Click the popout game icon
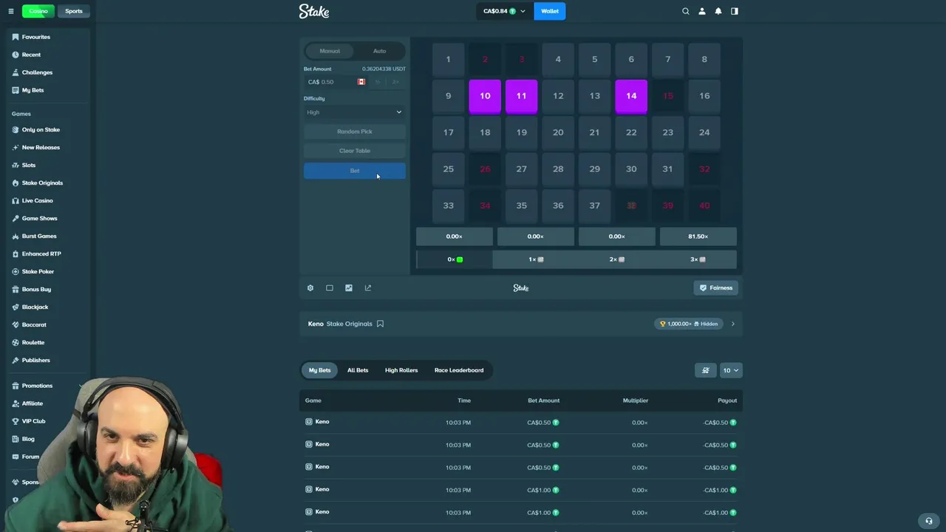Screen dimensions: 946x532 coord(368,288)
